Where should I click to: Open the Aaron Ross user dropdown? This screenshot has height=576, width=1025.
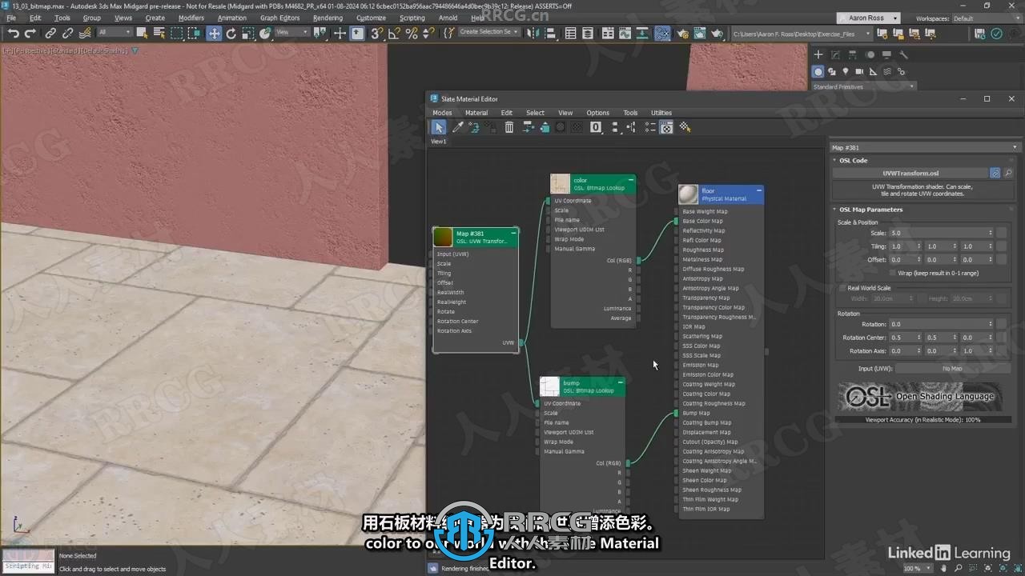[869, 18]
